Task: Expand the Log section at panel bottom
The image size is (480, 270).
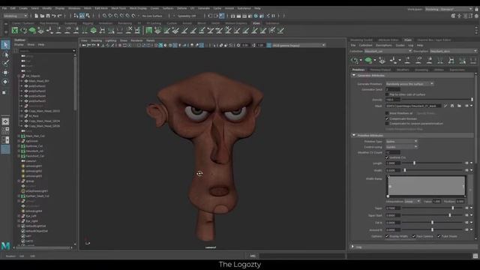Action: coord(353,247)
